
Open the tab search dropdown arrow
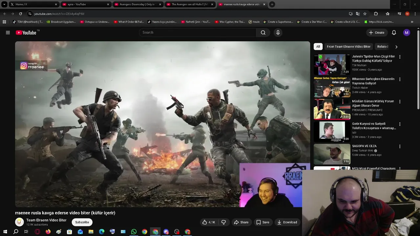click(x=4, y=4)
